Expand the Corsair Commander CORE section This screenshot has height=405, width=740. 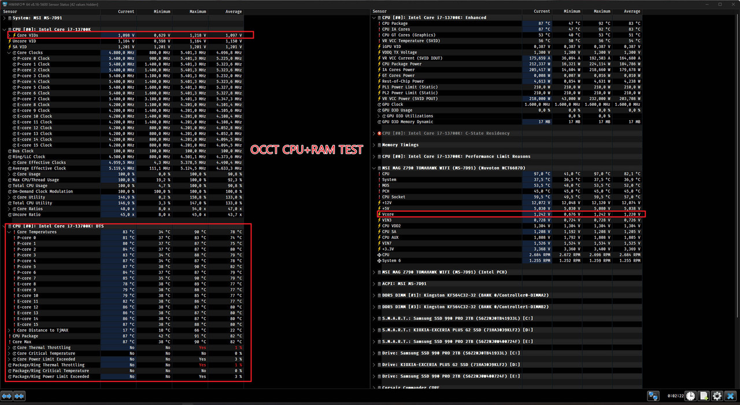coord(374,388)
